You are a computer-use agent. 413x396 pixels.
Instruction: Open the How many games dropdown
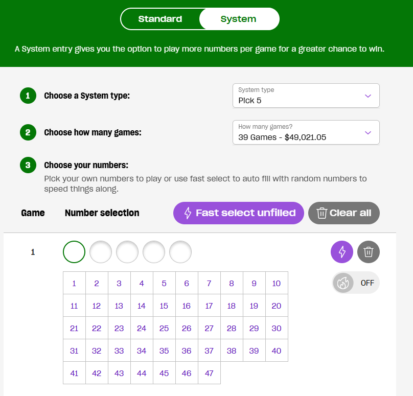point(306,132)
